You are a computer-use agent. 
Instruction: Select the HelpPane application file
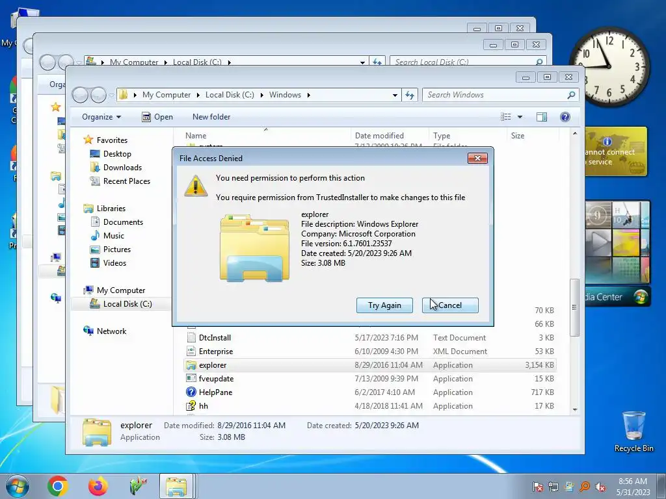point(369,392)
